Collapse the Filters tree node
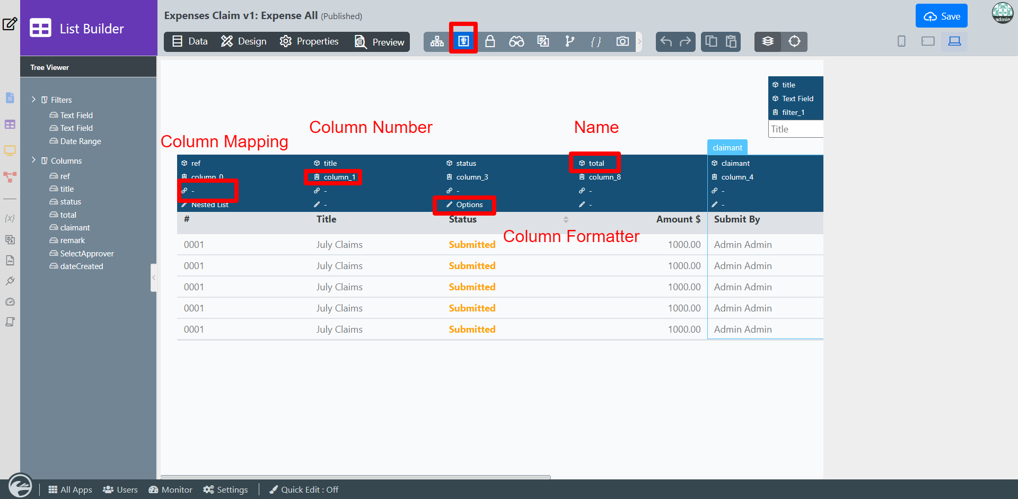The width and height of the screenshot is (1018, 499). 34,100
